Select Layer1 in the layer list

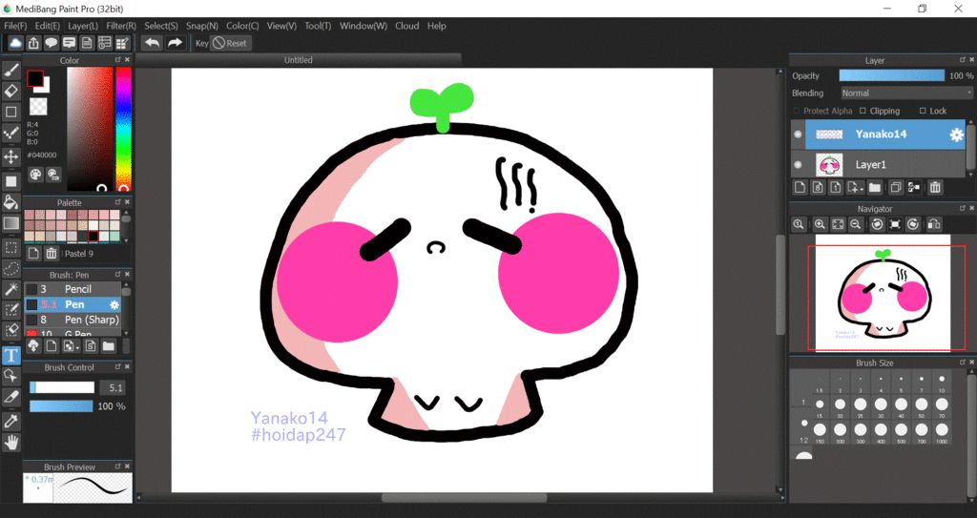[879, 165]
